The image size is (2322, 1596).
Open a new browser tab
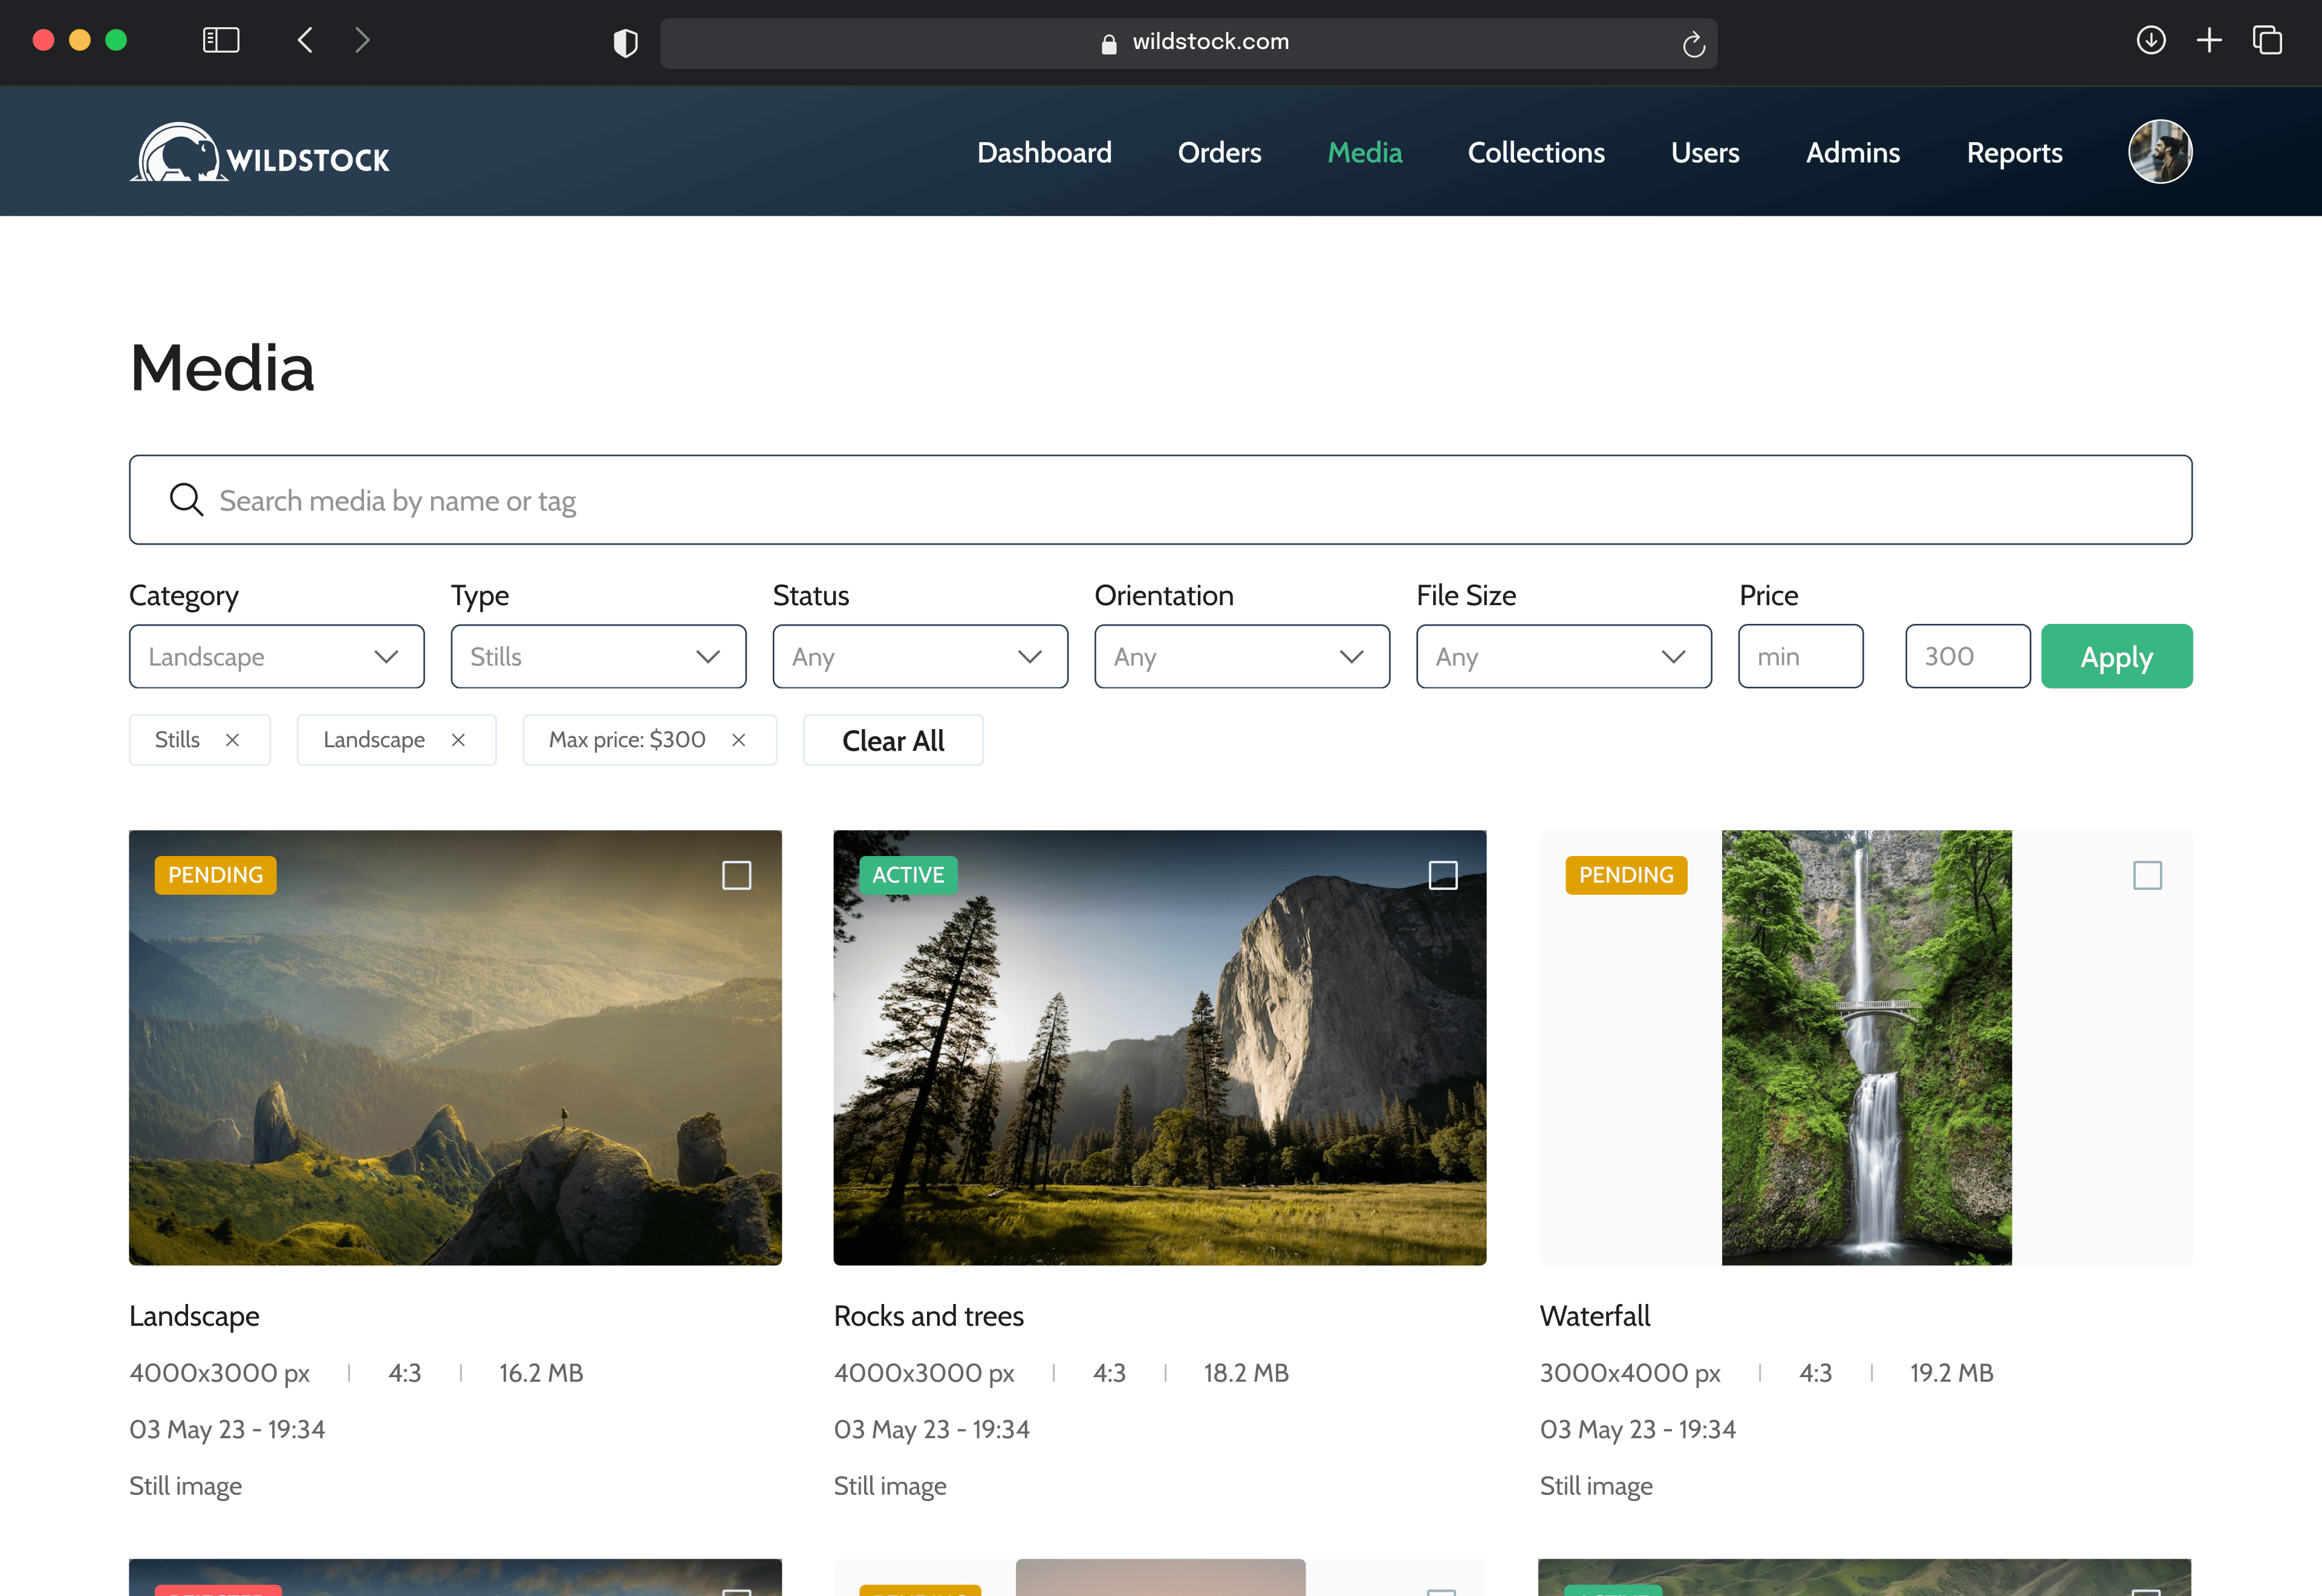click(x=2208, y=41)
